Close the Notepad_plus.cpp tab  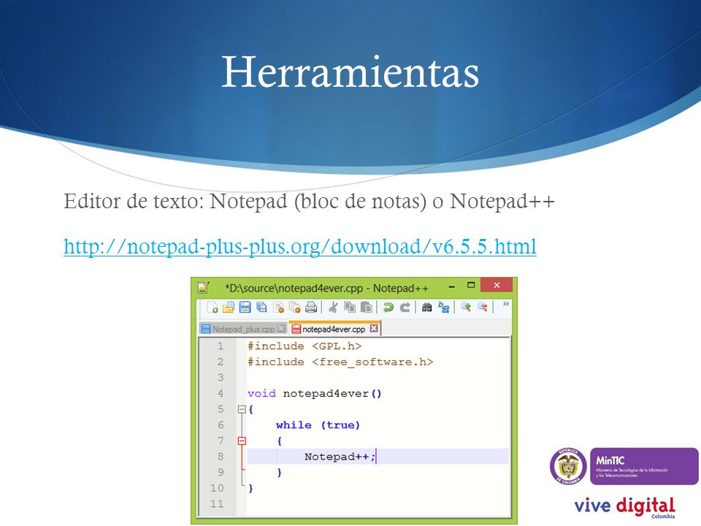(x=281, y=328)
